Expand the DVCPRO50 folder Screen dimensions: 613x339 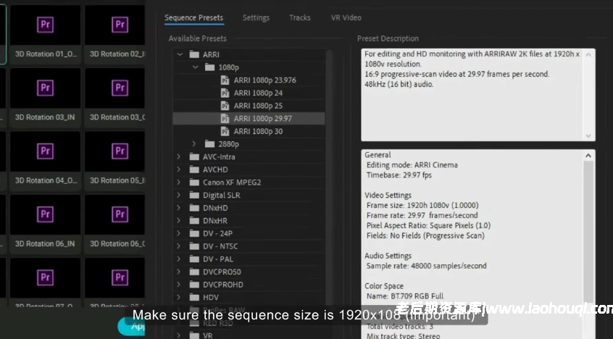click(179, 272)
